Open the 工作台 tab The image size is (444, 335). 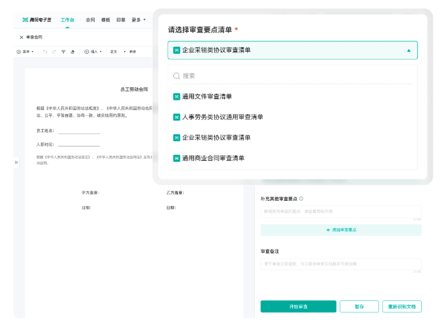68,20
